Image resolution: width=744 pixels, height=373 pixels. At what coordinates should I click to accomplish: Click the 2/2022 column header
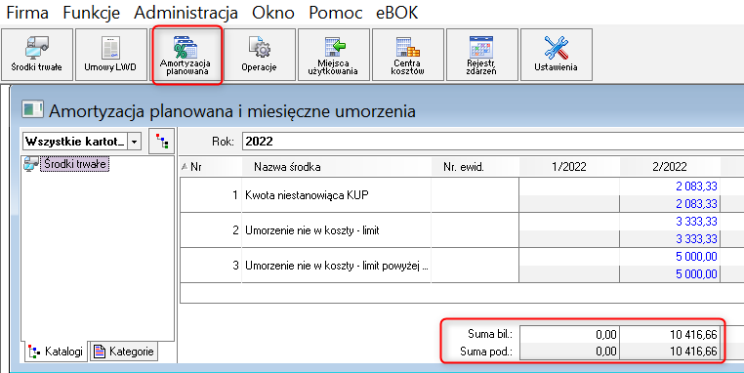pyautogui.click(x=670, y=167)
